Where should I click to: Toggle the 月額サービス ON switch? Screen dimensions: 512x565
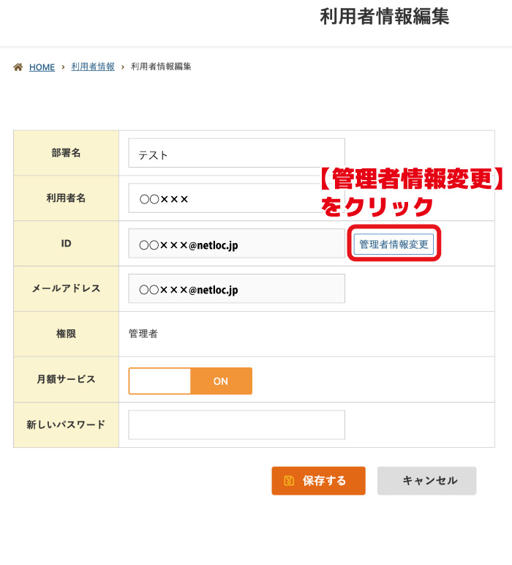click(221, 381)
